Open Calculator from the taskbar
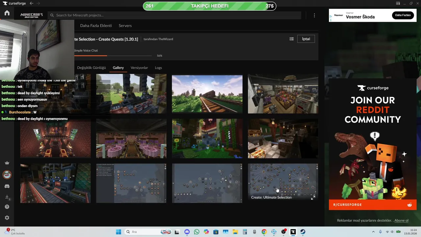421x237 pixels. (245, 232)
